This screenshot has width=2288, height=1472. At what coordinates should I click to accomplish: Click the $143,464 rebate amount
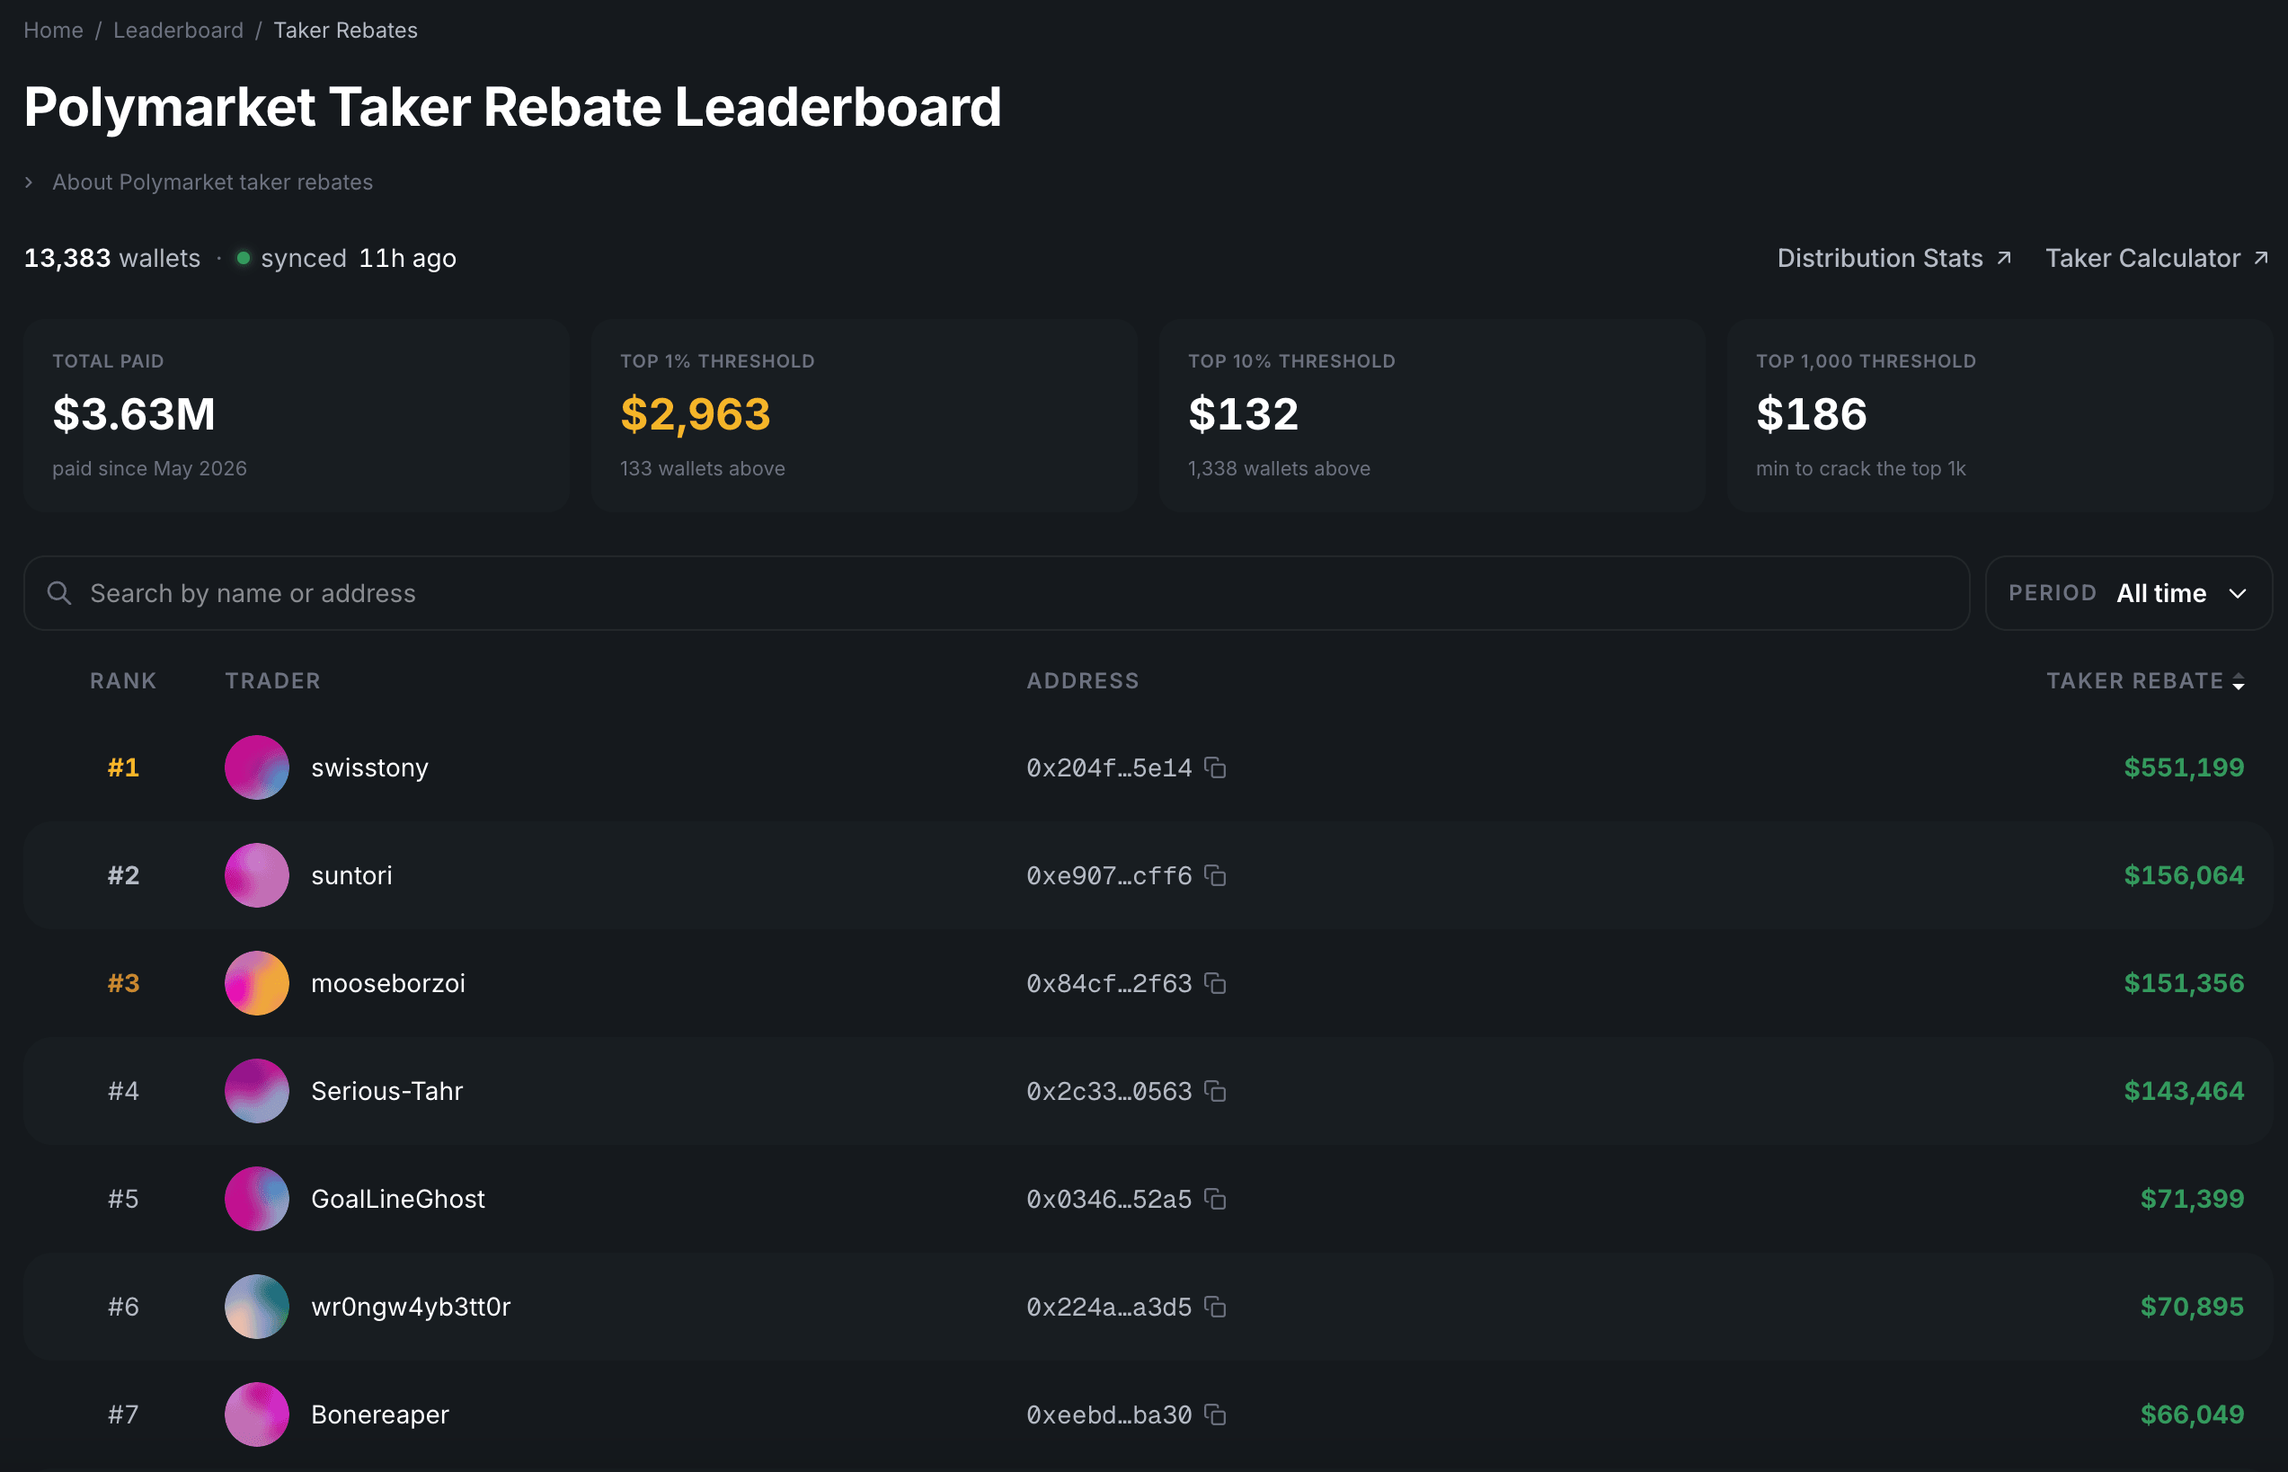(x=2184, y=1092)
